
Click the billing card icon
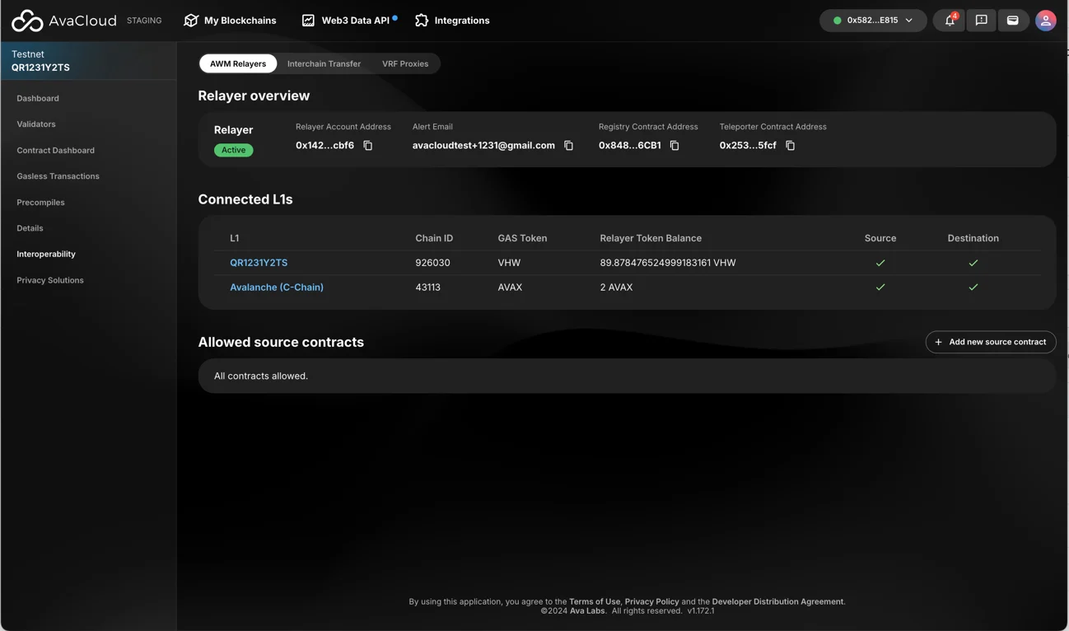point(1012,21)
